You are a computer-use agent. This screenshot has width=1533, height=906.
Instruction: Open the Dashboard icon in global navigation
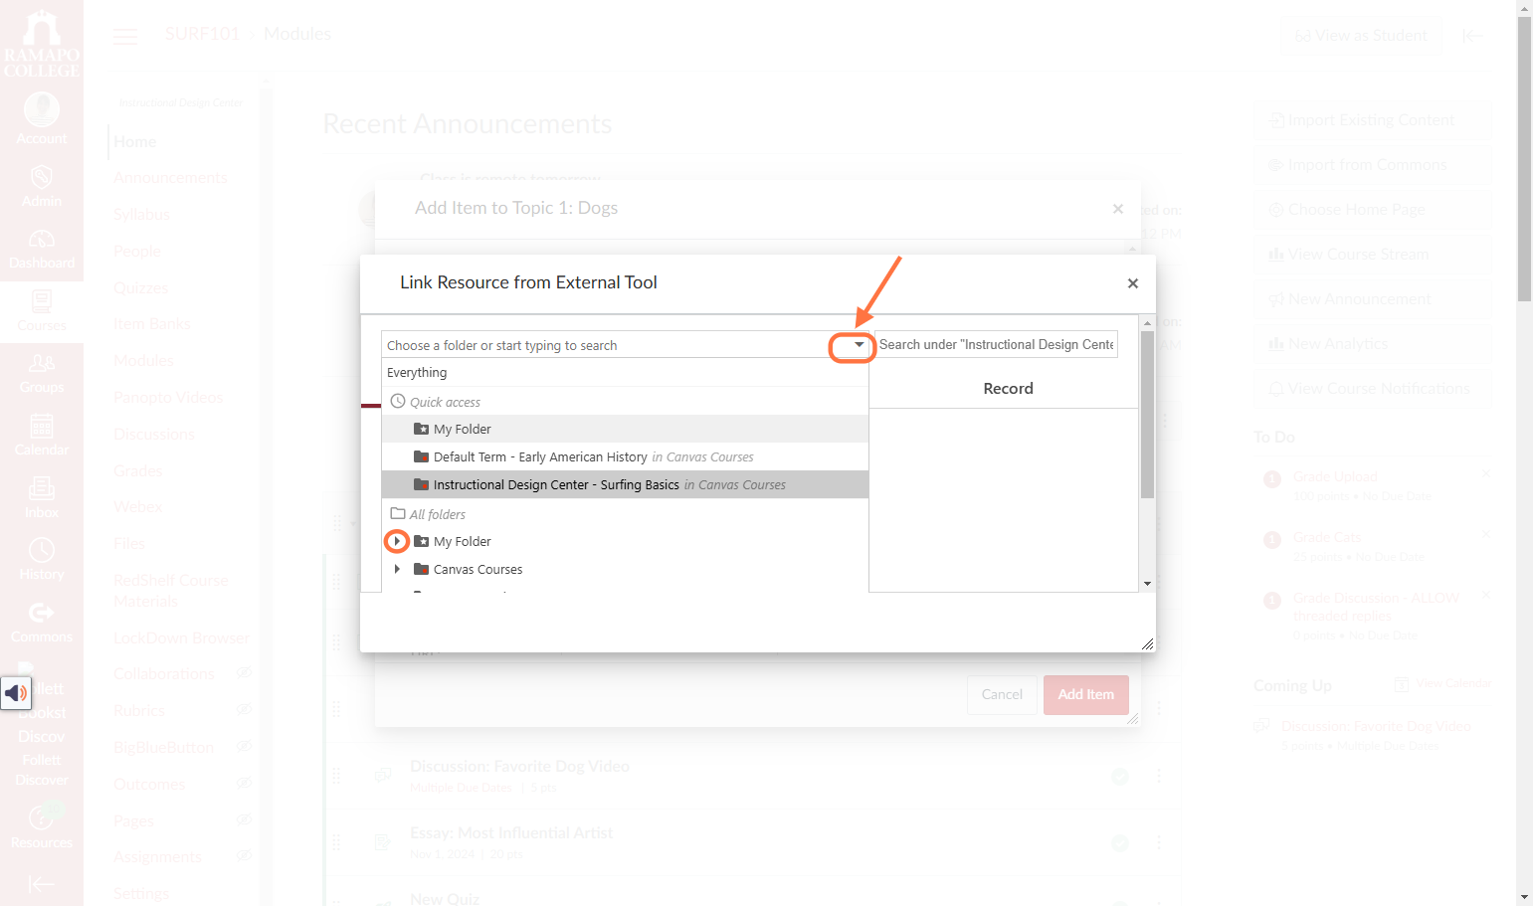point(42,249)
